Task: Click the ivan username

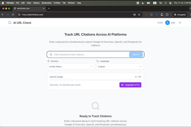Action: click(x=173, y=23)
